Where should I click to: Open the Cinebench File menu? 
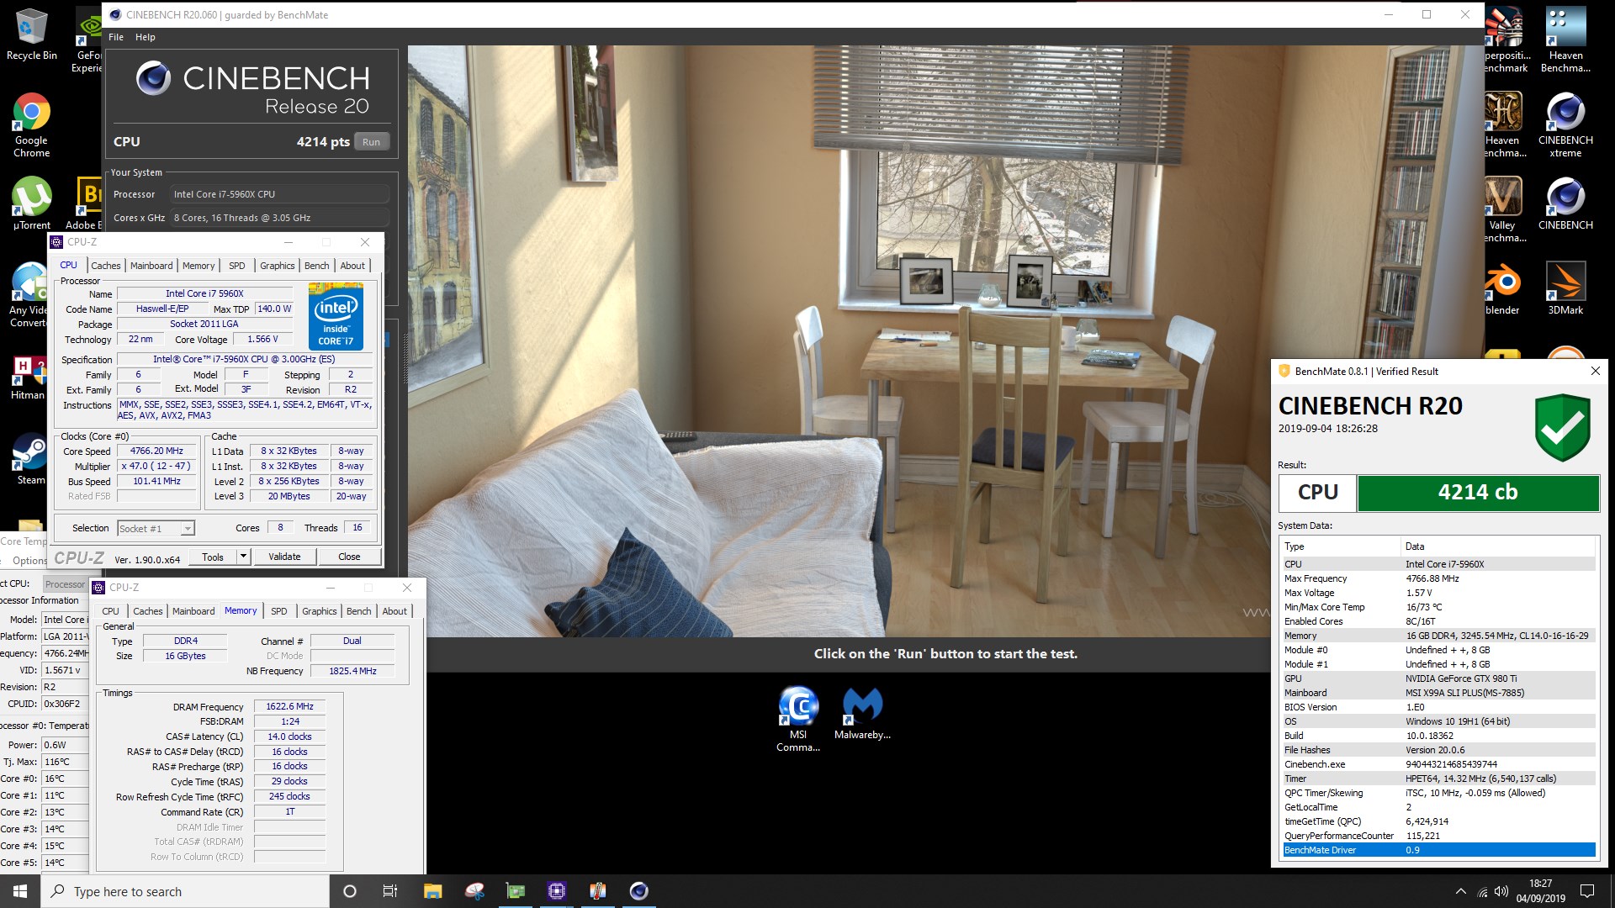coord(116,37)
